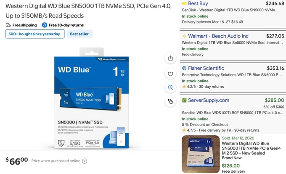Click the 'Price when purchased online' text
The width and height of the screenshot is (286, 174).
(x=56, y=161)
